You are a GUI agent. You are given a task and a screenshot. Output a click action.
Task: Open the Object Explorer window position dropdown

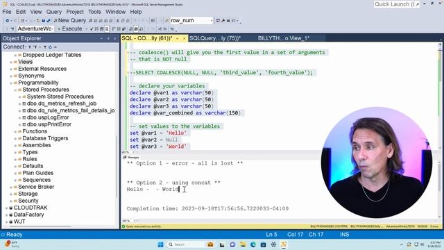(x=101, y=38)
